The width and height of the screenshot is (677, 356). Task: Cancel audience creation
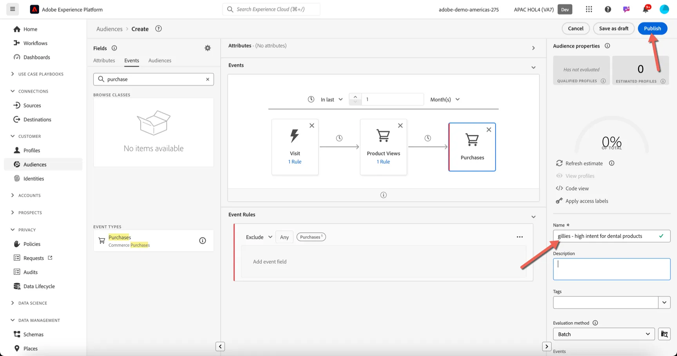click(x=576, y=28)
